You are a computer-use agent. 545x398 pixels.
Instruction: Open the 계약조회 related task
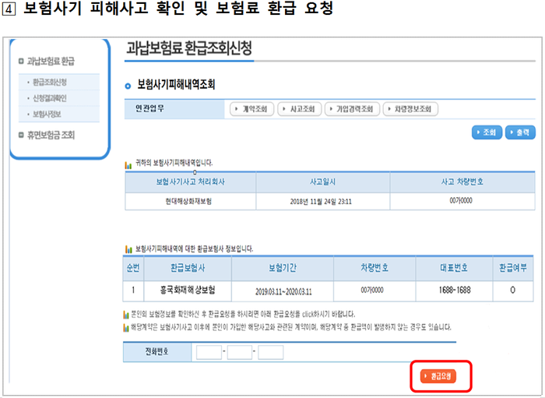tap(251, 109)
